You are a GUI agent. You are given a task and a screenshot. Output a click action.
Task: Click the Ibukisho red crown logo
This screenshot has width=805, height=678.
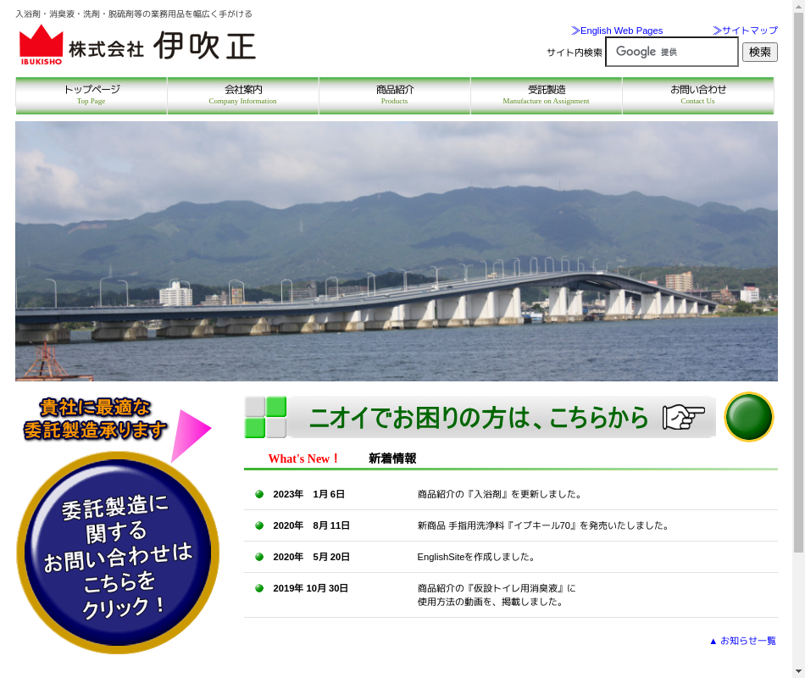pyautogui.click(x=41, y=45)
